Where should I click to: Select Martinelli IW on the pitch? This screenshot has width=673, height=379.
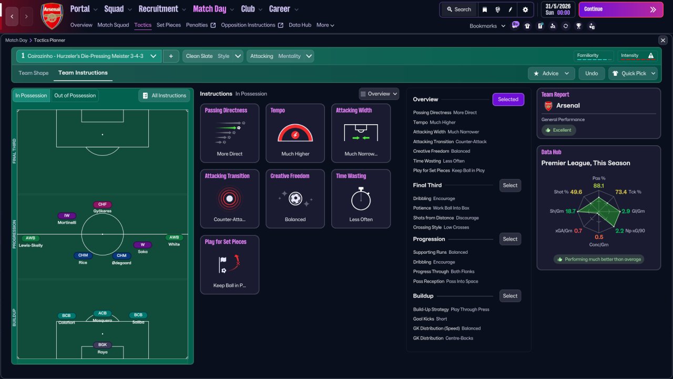67,218
